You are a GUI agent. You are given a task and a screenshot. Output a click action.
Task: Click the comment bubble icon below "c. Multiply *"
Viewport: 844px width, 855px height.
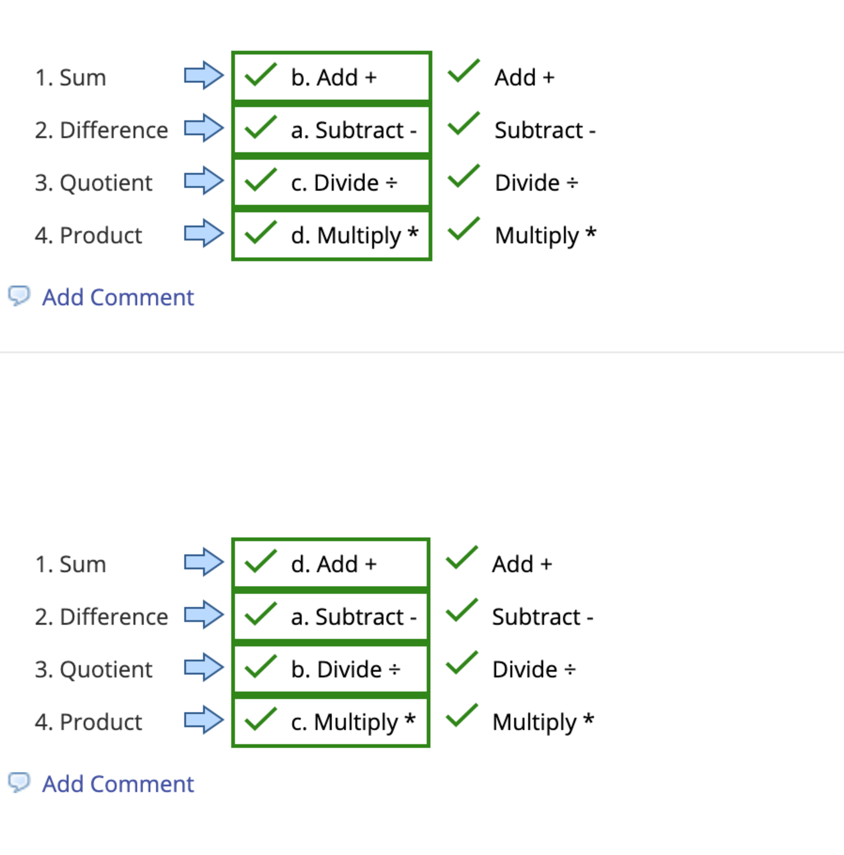(x=19, y=782)
